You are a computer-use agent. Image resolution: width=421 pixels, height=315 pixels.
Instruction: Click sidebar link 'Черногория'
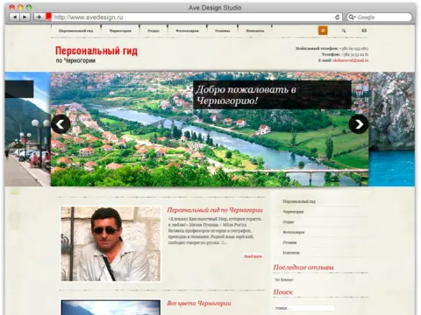click(293, 212)
